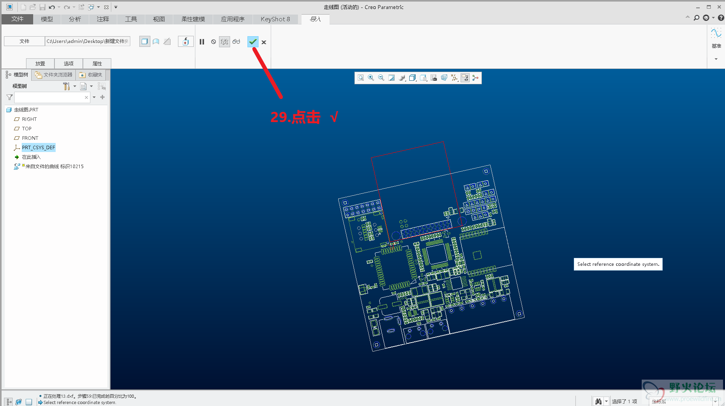Toggle the attached preview icon

[x=225, y=42]
